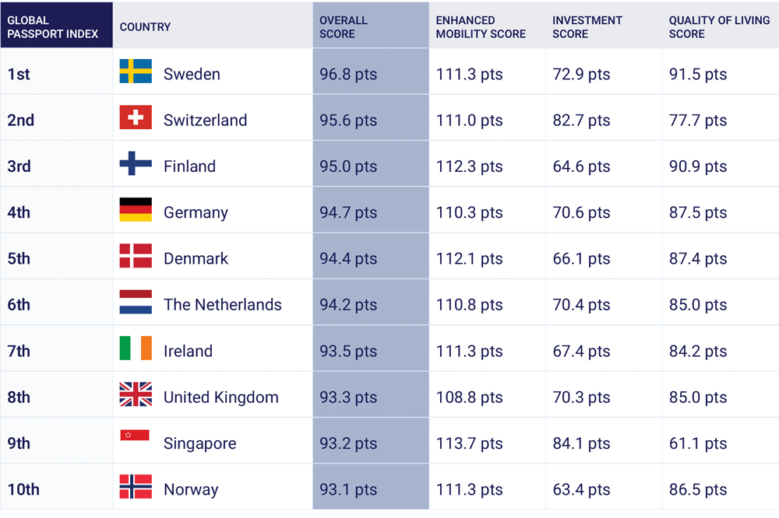Screen dimensions: 779x518
Task: Click the Germany flag icon
Action: [x=136, y=210]
